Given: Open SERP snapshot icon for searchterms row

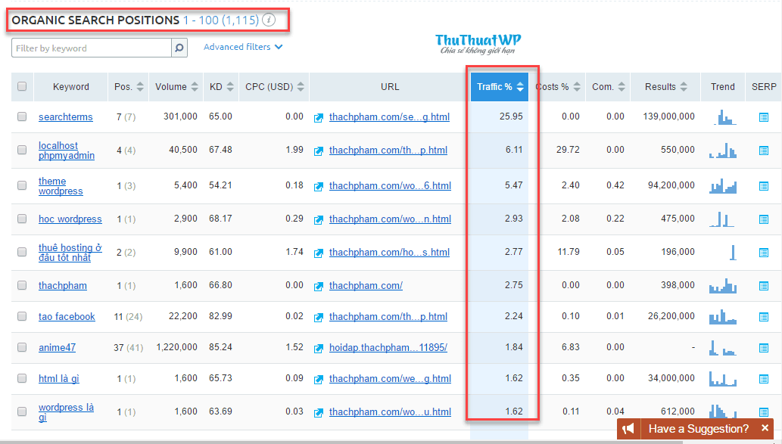Looking at the screenshot, I should coord(763,117).
